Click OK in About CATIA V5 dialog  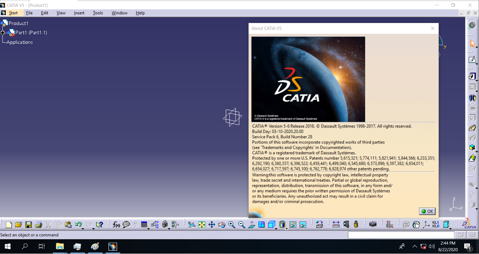pyautogui.click(x=427, y=211)
